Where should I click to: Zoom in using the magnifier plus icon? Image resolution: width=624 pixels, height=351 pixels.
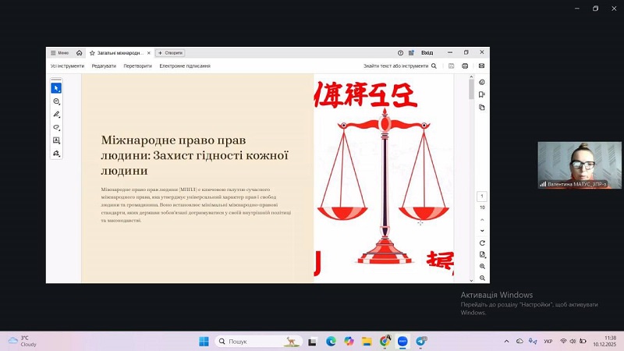(482, 266)
